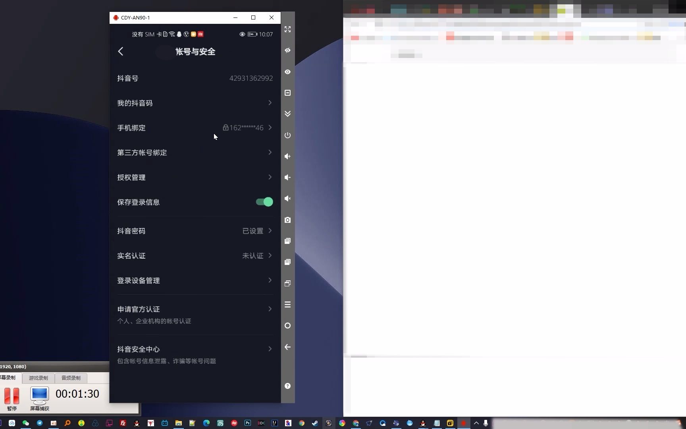Open FileZilla from the taskbar
The image size is (686, 429).
[x=123, y=423]
